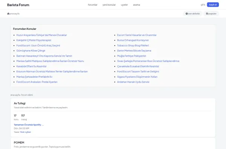
Task: Open the Barista Forum logo link
Action: (x=18, y=5)
